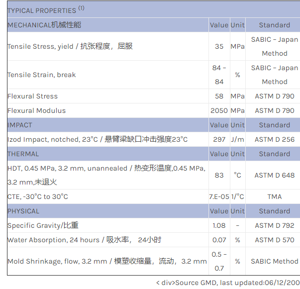Click the THERMAL section header cell
This screenshot has height=289, width=300.
point(23,154)
